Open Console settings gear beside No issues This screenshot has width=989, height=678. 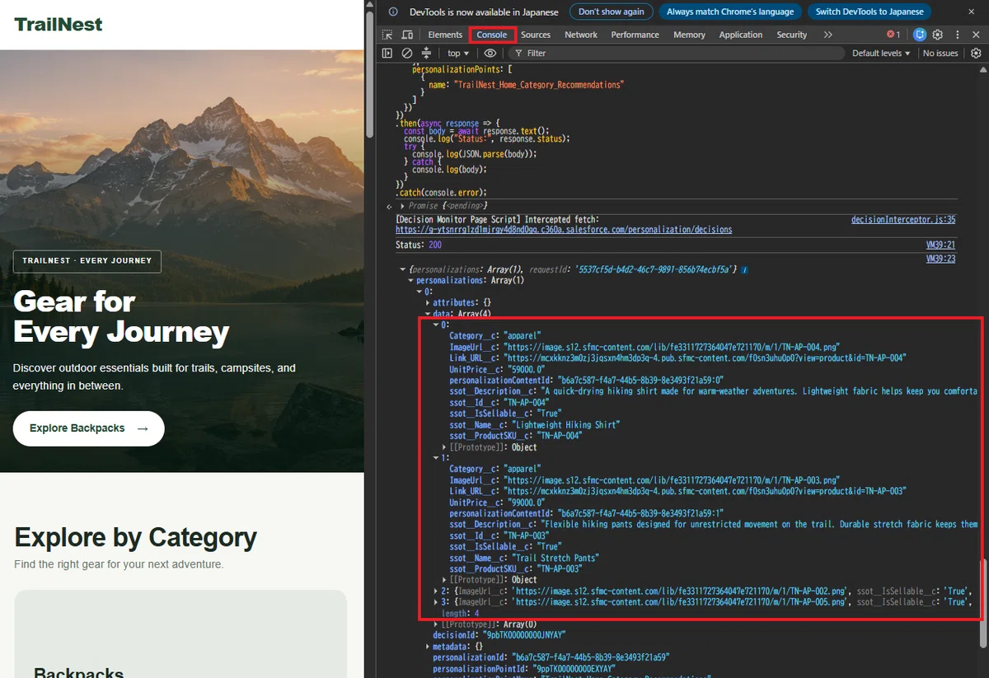coord(976,53)
